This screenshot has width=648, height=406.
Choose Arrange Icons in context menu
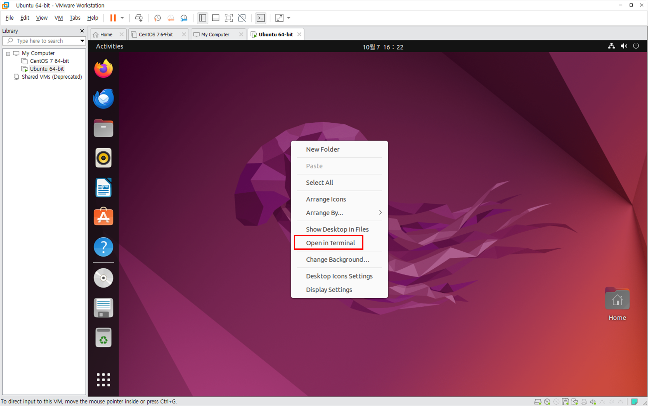(339, 199)
